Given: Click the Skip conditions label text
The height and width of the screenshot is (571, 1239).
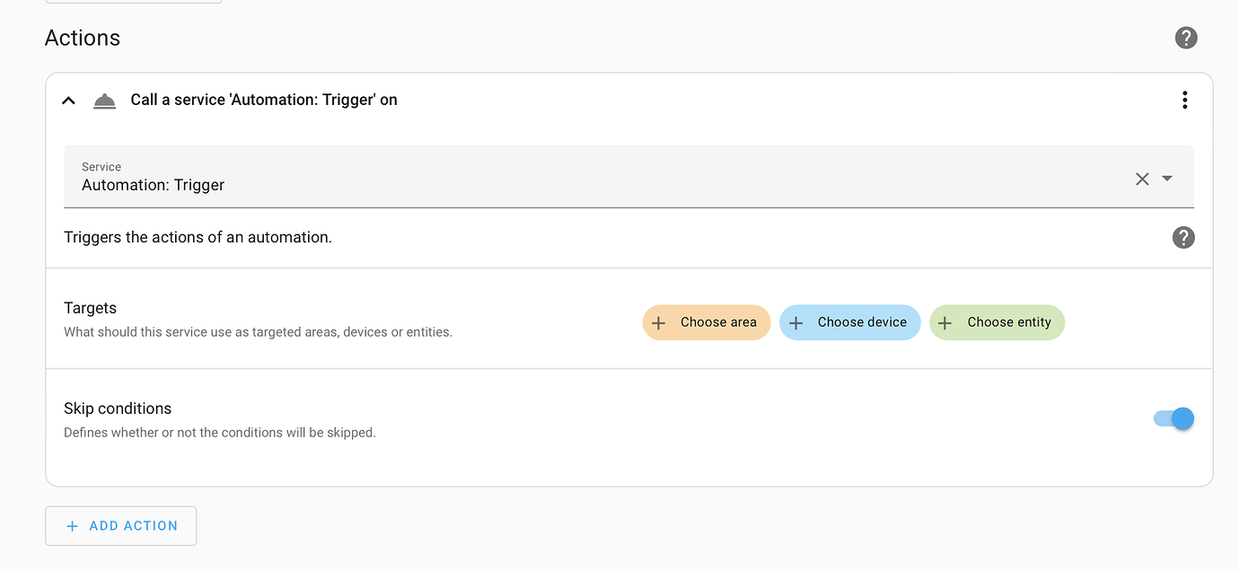Looking at the screenshot, I should tap(118, 408).
